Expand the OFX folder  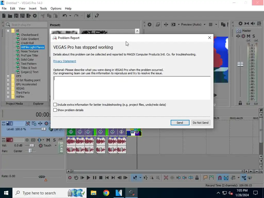point(8,76)
